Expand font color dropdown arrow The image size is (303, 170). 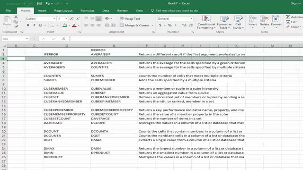click(79, 25)
